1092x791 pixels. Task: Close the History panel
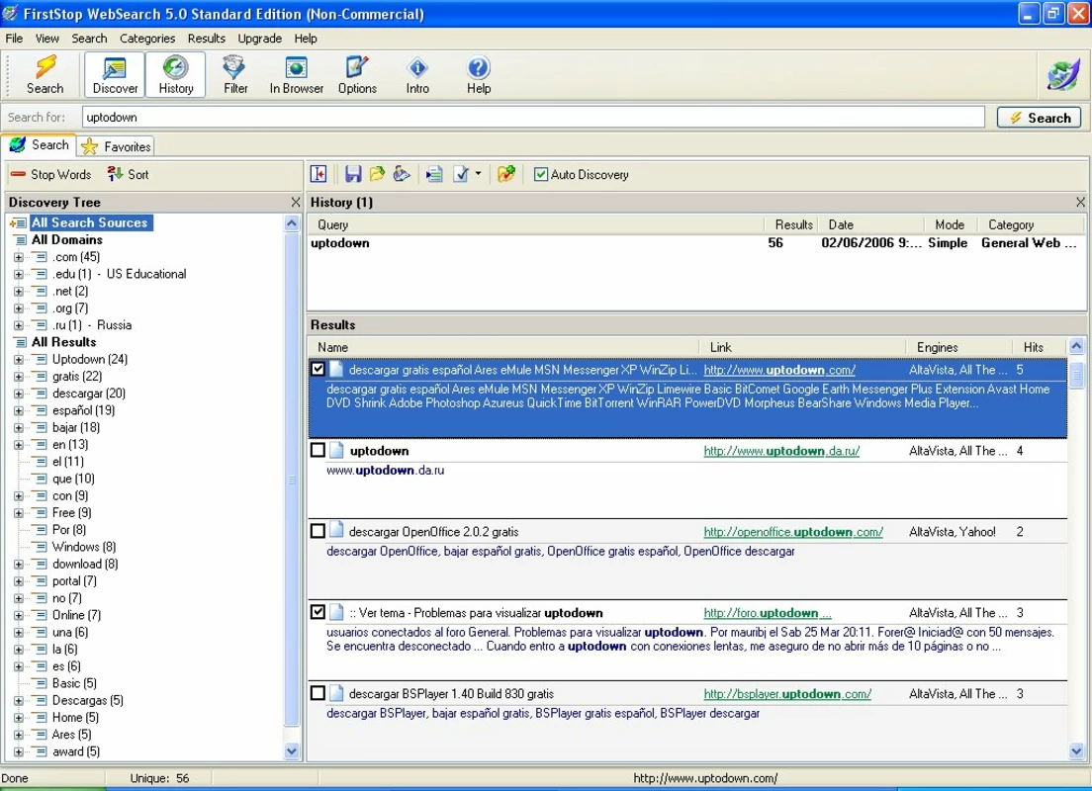tap(1080, 203)
